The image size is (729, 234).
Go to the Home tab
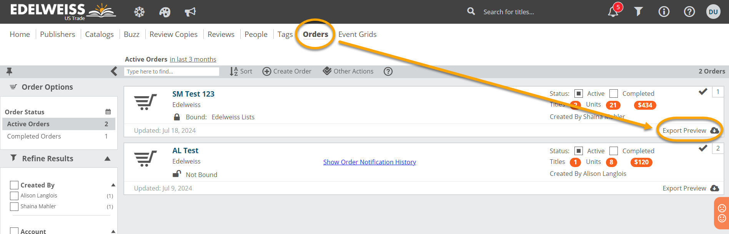20,34
